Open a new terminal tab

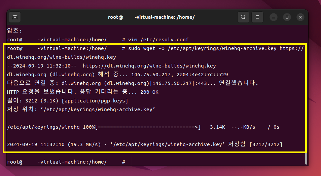15,17
